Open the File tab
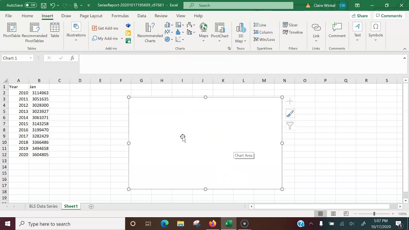409x230 pixels. pyautogui.click(x=9, y=16)
